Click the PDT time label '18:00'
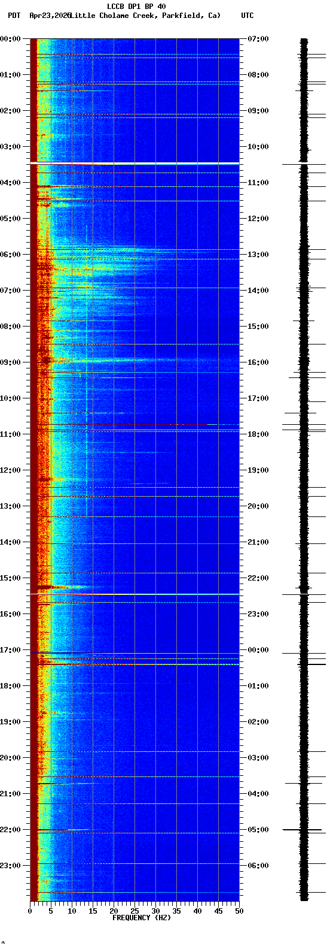Image resolution: width=330 pixels, height=949 pixels. tap(11, 686)
